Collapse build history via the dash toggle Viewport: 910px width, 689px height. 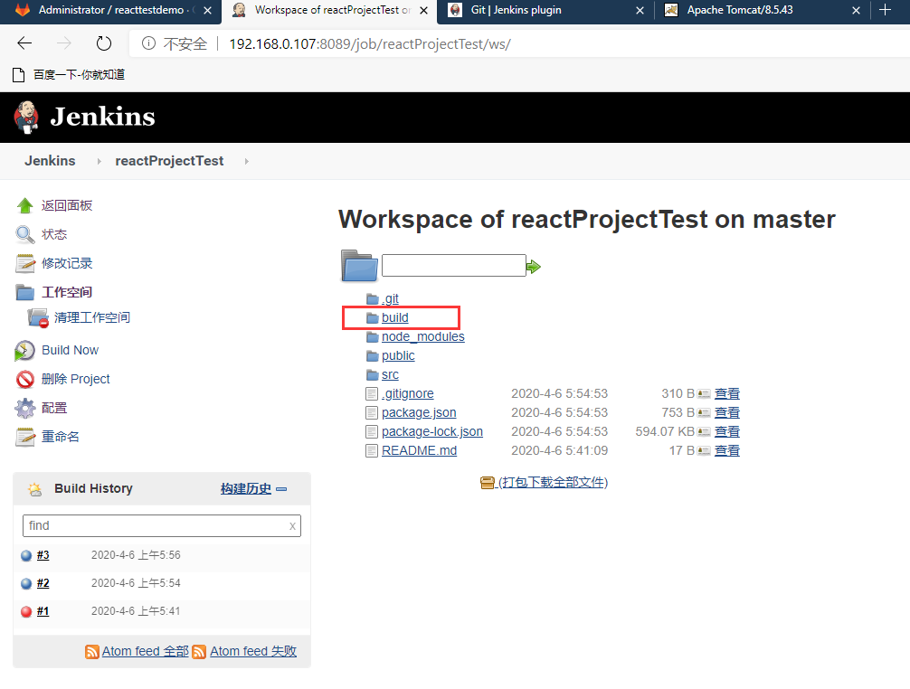281,489
